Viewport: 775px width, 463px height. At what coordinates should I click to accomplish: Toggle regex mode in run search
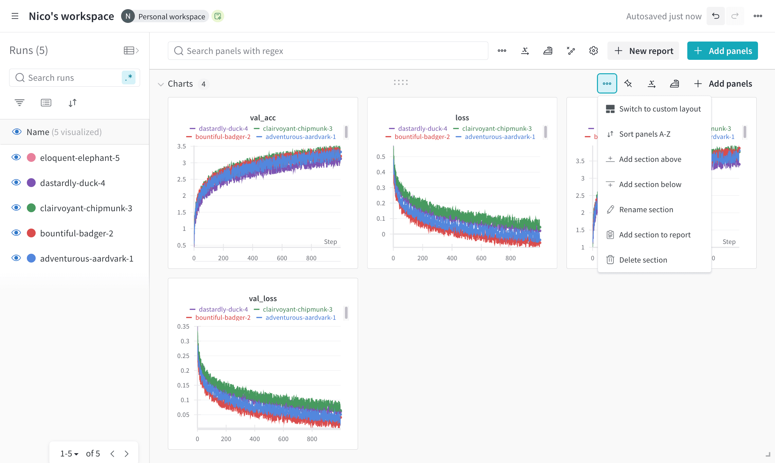[x=129, y=77]
